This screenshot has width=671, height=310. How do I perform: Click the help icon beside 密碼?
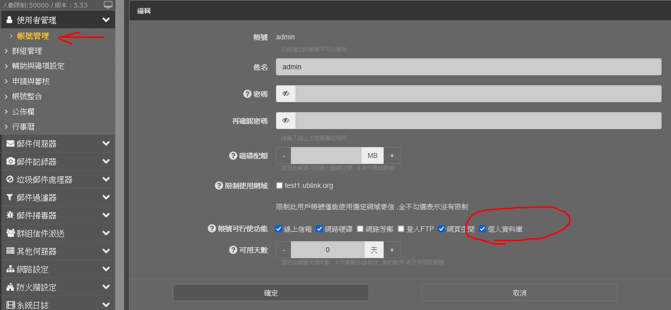click(247, 94)
